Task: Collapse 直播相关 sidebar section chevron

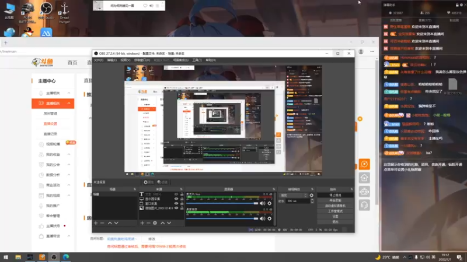Action: 69,103
